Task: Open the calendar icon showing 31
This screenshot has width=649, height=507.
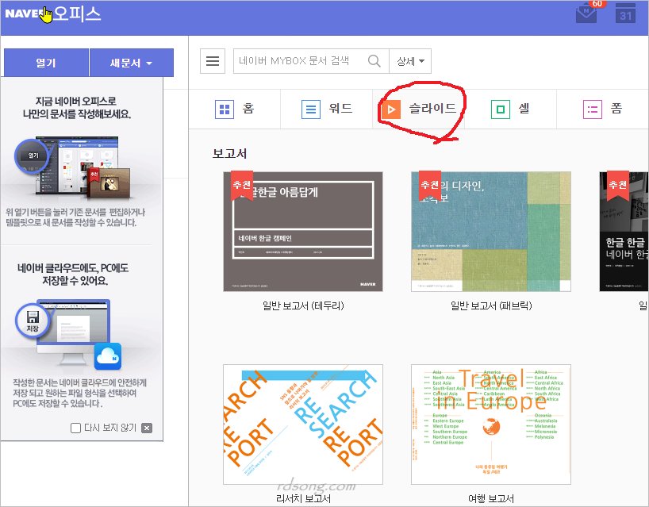Action: click(626, 13)
